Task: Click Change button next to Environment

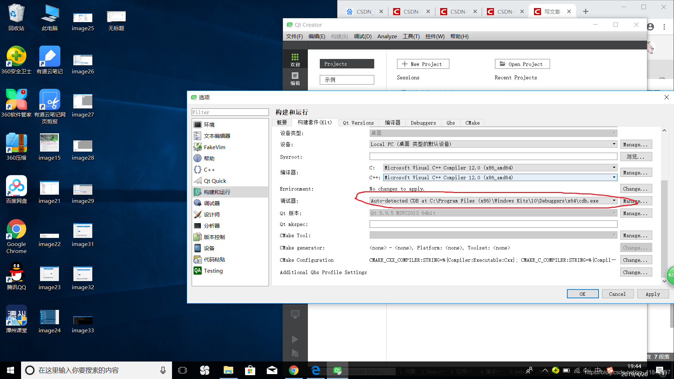Action: (x=634, y=188)
